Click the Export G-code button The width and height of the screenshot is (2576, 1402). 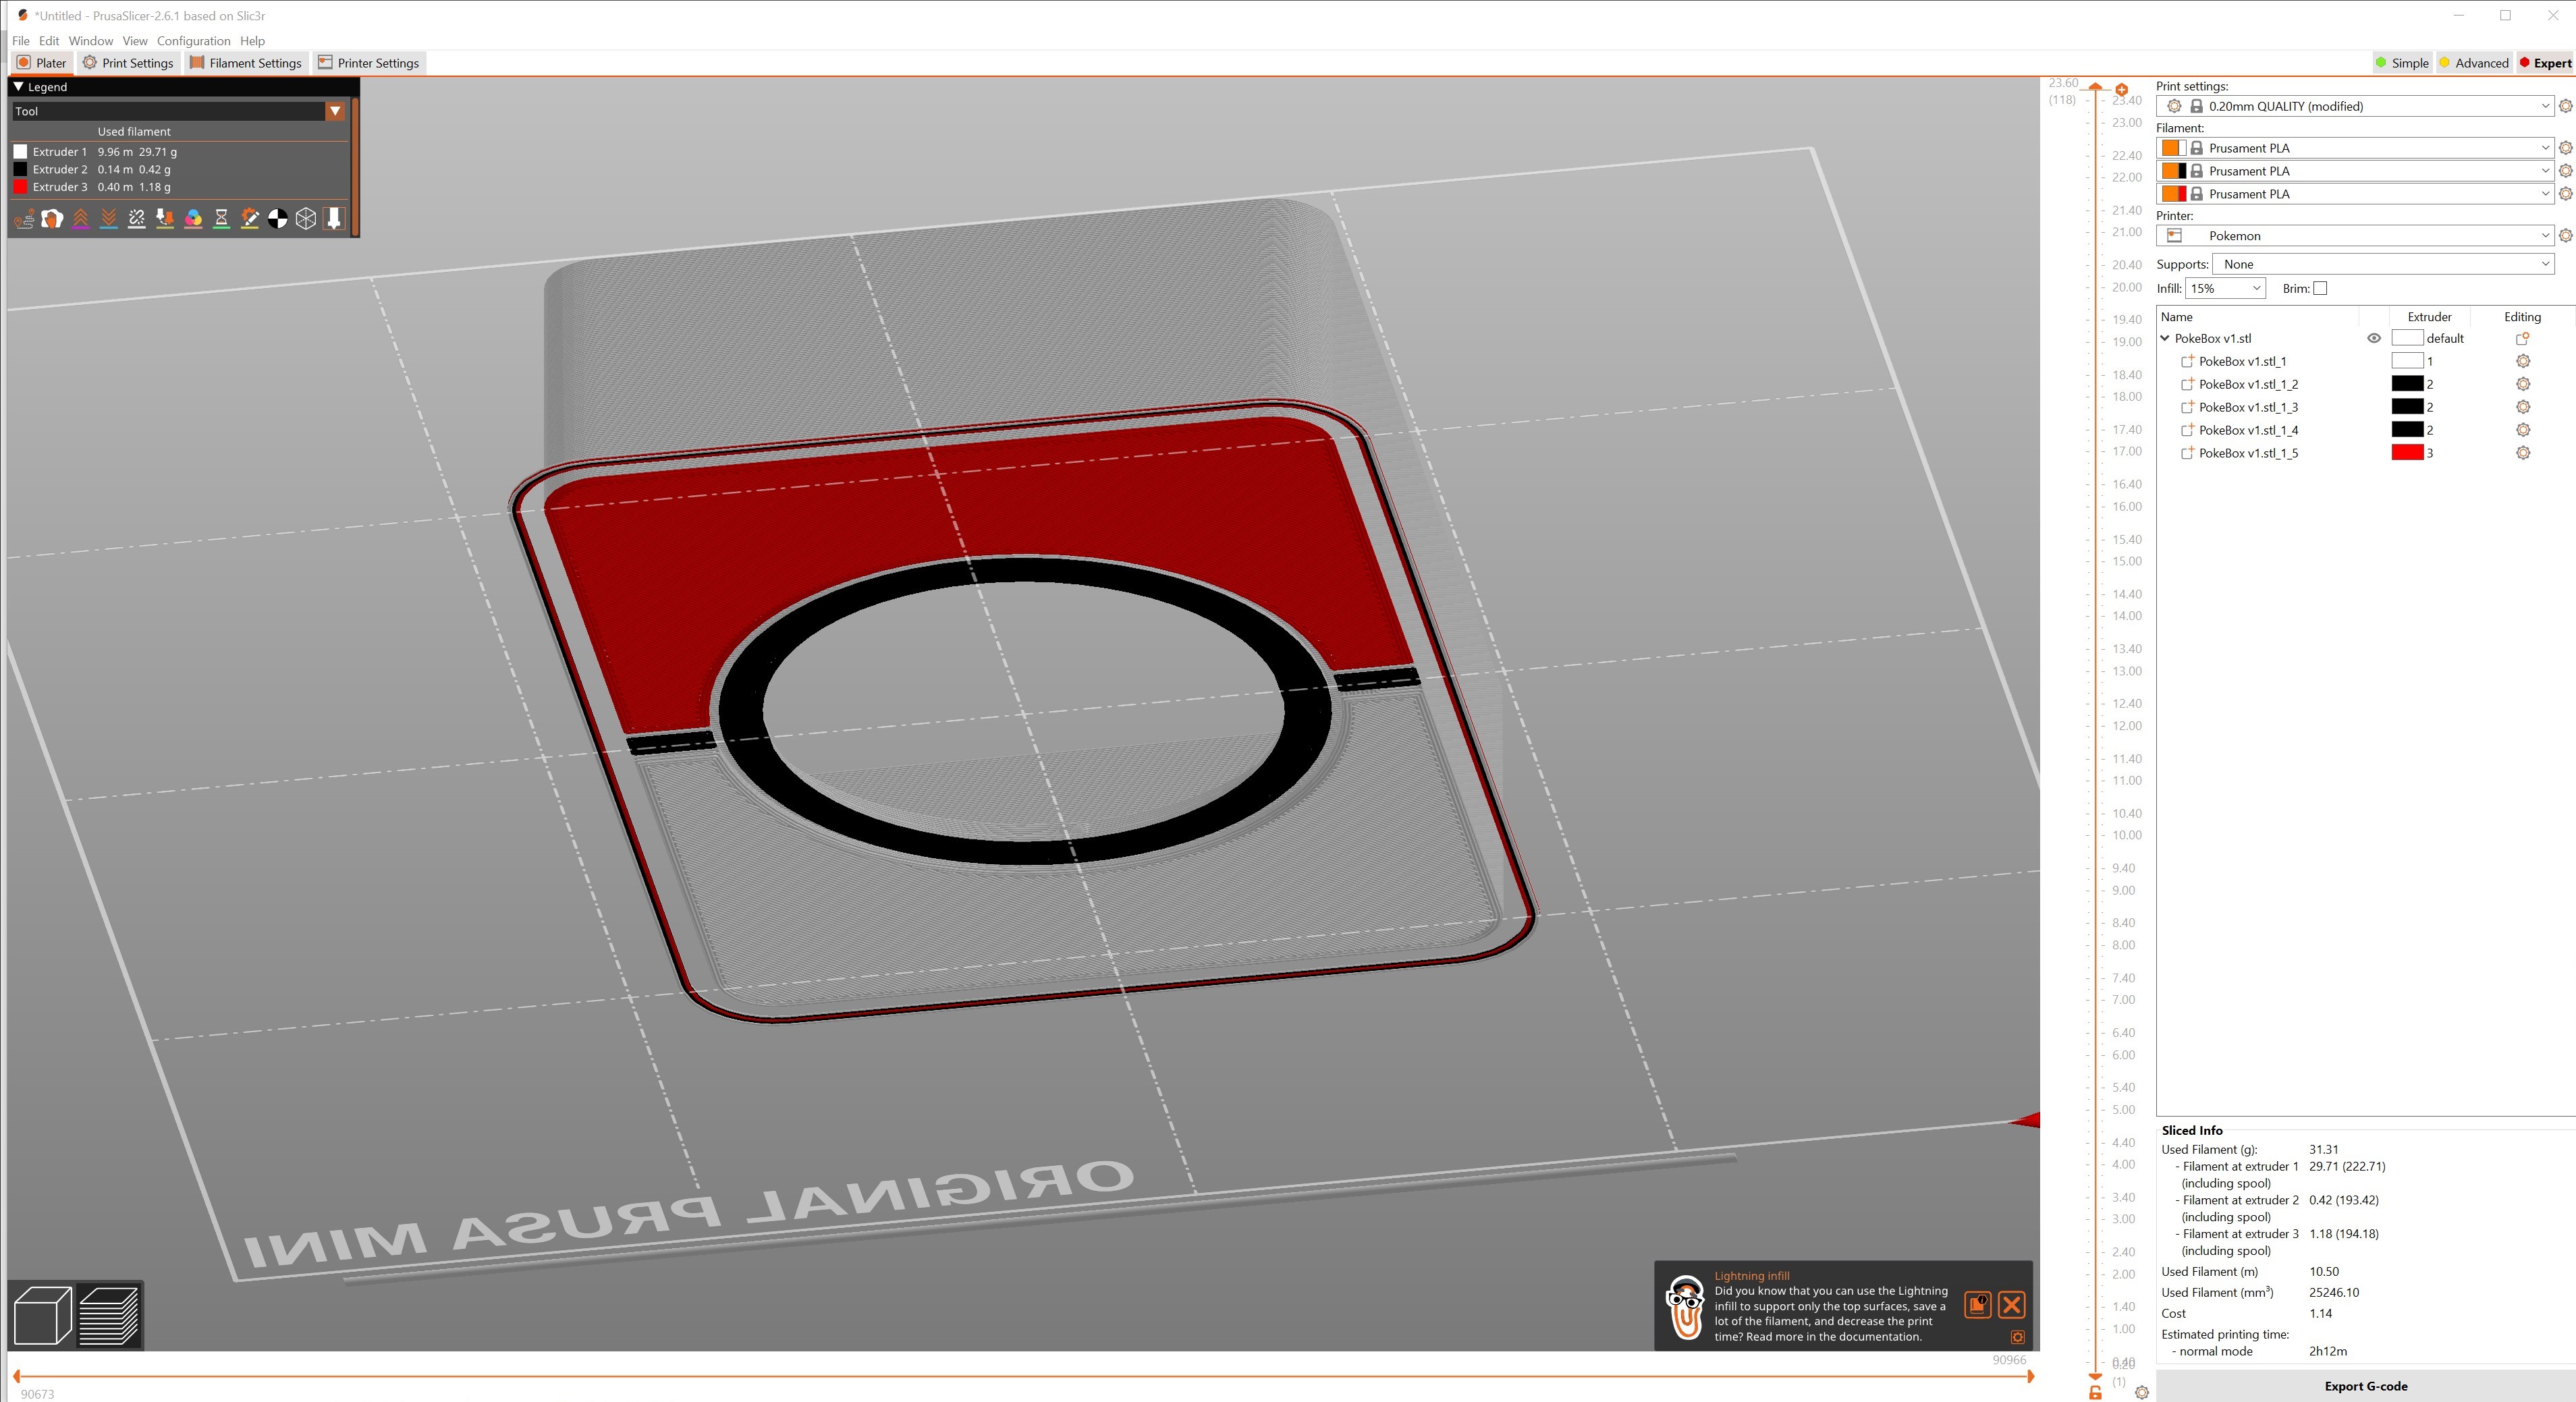[x=2365, y=1386]
